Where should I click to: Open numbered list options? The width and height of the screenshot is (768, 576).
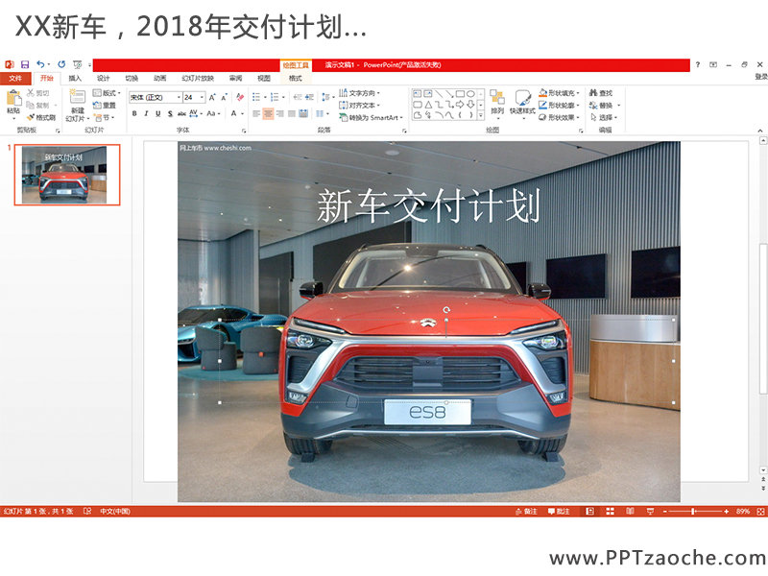click(277, 98)
